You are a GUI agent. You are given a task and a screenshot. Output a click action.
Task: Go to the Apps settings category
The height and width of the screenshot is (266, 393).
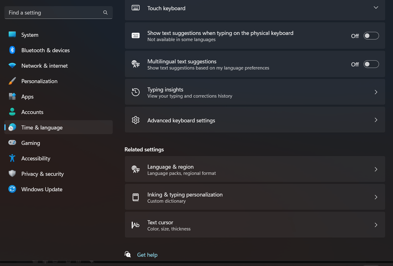coord(27,97)
